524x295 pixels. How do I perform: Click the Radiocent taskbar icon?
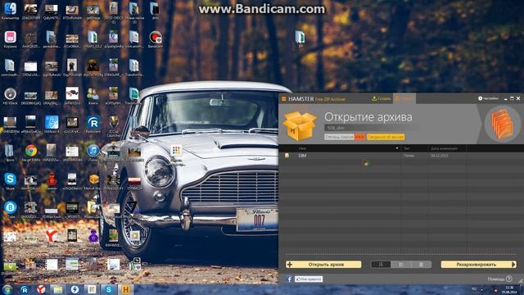(25, 289)
